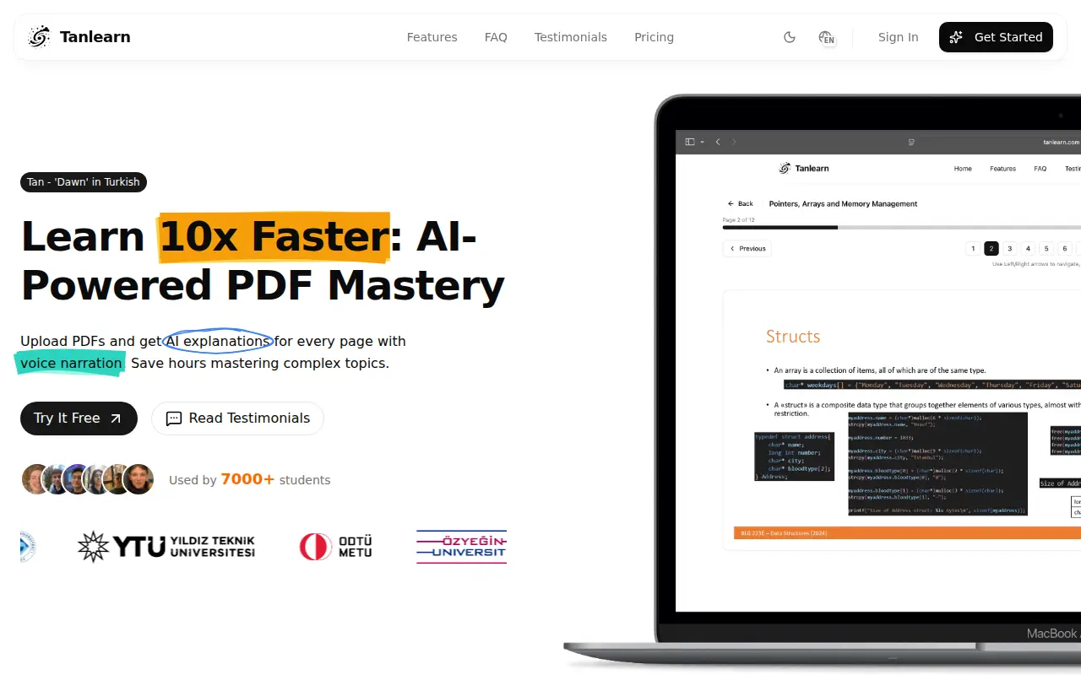Go to the FAQ section
Screen dimensions: 1081x675
click(496, 37)
